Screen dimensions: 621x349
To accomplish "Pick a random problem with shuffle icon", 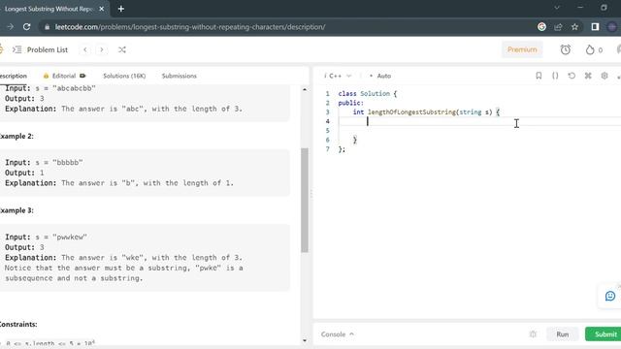I will click(x=122, y=49).
